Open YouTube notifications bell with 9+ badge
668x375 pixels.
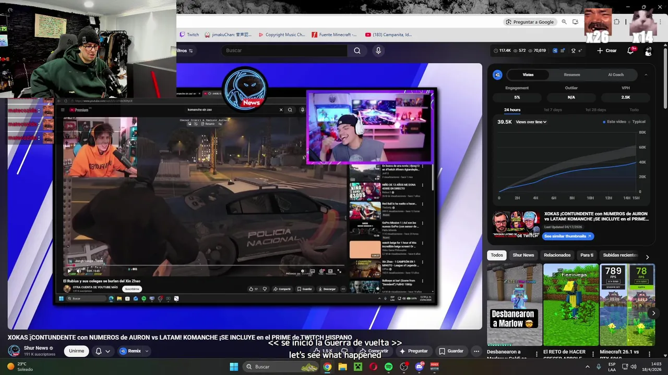pyautogui.click(x=630, y=51)
